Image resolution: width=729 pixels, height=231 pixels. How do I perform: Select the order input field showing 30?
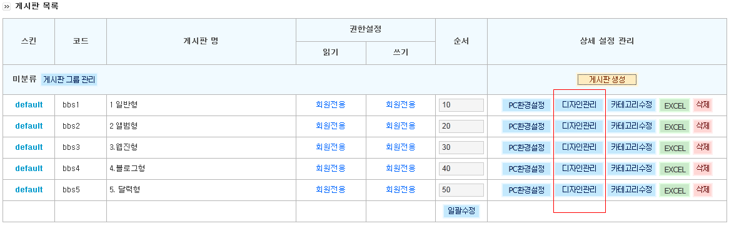pyautogui.click(x=461, y=147)
